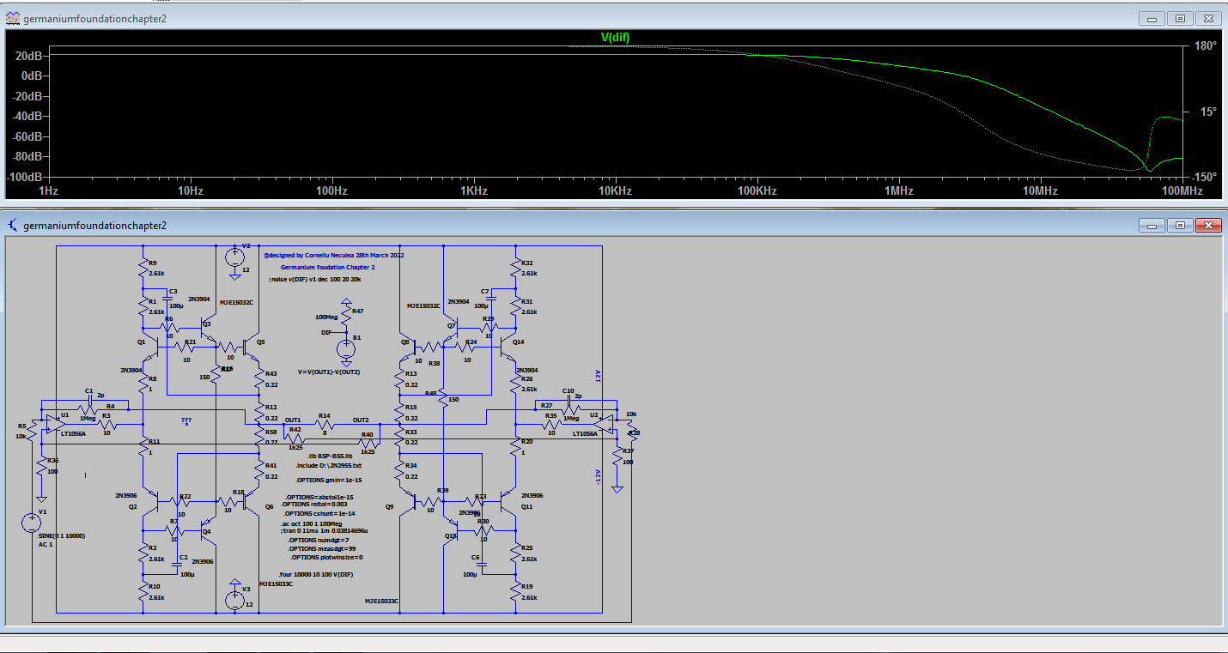Click the DIF net label
This screenshot has height=653, width=1228.
point(326,331)
